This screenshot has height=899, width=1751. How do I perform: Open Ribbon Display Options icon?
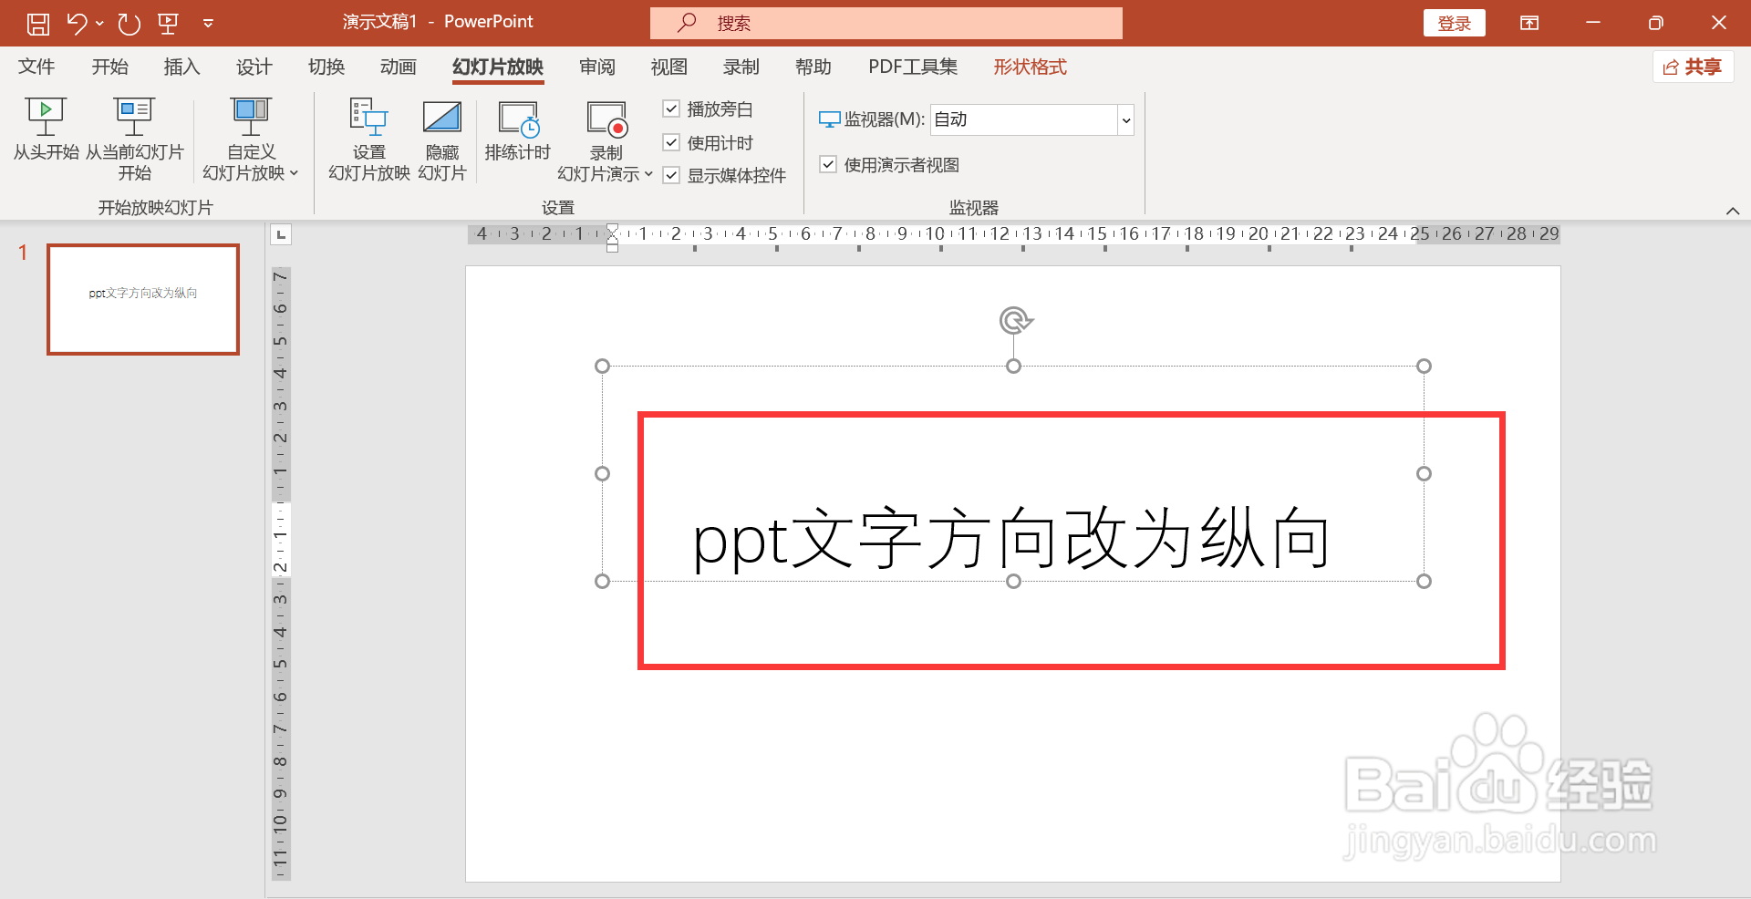pos(1529,23)
